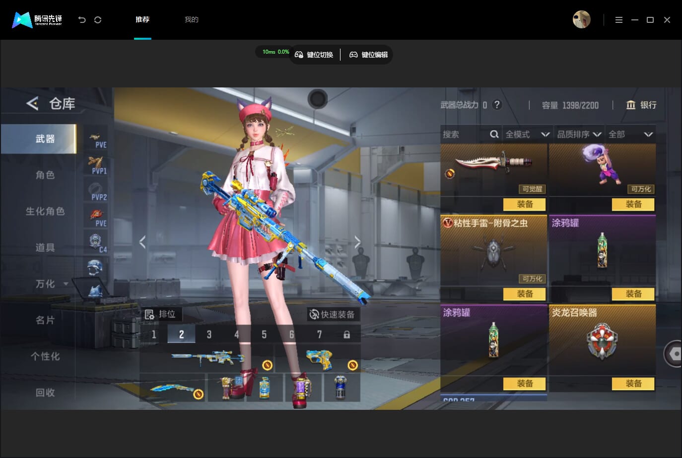Open the hamburger menu in the title bar
682x458 pixels.
[x=618, y=20]
